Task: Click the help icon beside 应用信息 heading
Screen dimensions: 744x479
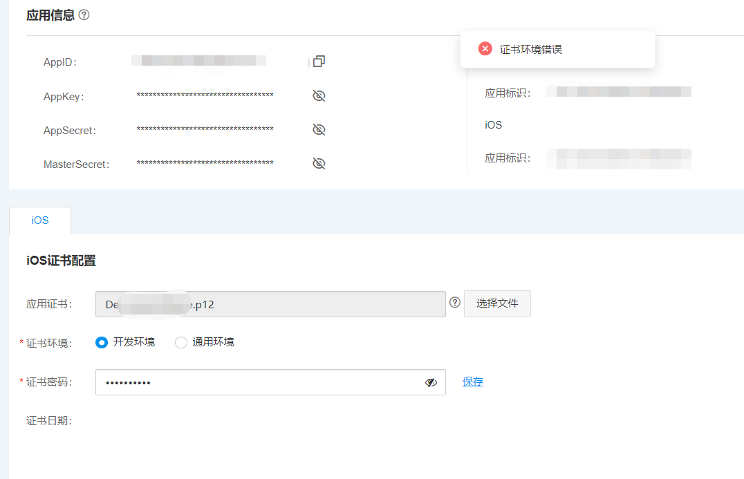Action: tap(84, 15)
